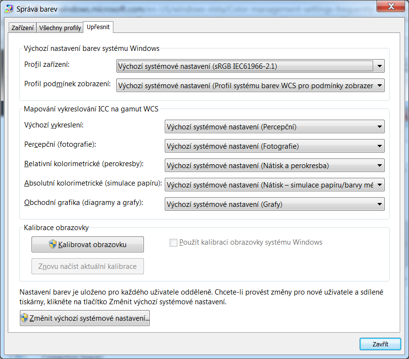Click shield icon on Změnit výchozí systémové nastavení
Image resolution: width=409 pixels, height=359 pixels.
pos(24,318)
